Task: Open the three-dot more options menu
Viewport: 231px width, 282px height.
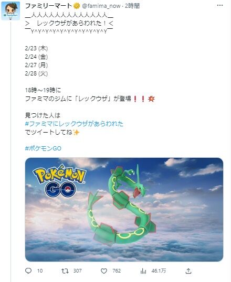Action: pyautogui.click(x=220, y=5)
